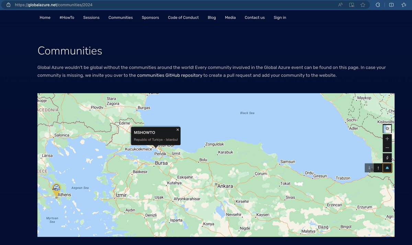Click the Malatya label on the map
The image size is (412, 245).
(308, 231)
